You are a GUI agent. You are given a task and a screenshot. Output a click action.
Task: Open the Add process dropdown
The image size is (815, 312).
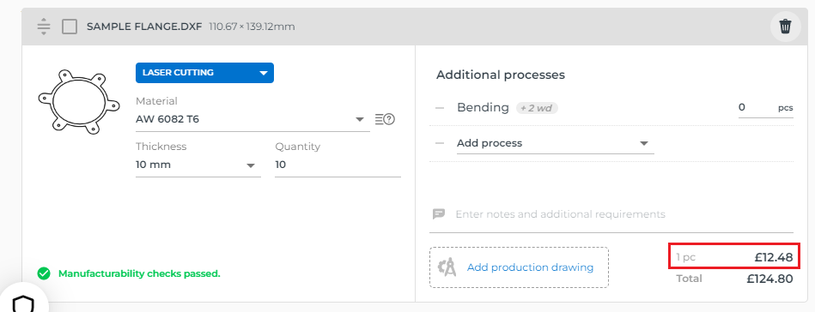[555, 143]
